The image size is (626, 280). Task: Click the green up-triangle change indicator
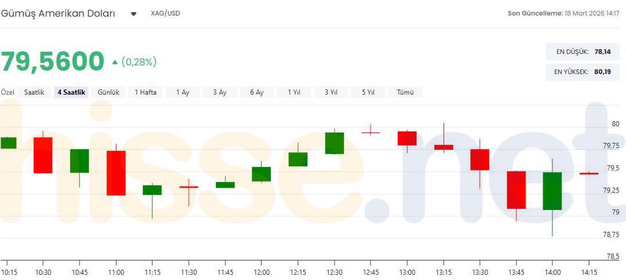115,62
